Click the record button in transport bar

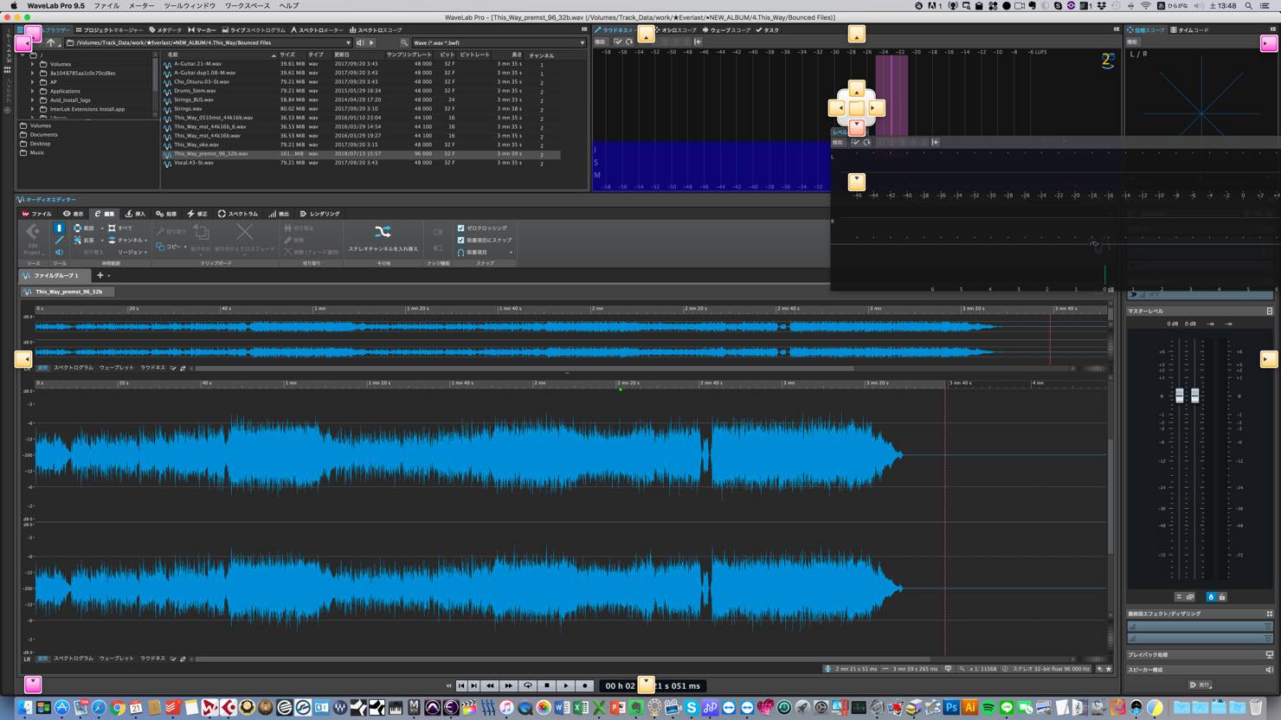(x=585, y=685)
